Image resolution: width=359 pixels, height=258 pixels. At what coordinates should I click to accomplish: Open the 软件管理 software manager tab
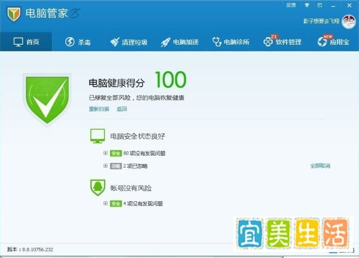pyautogui.click(x=282, y=42)
